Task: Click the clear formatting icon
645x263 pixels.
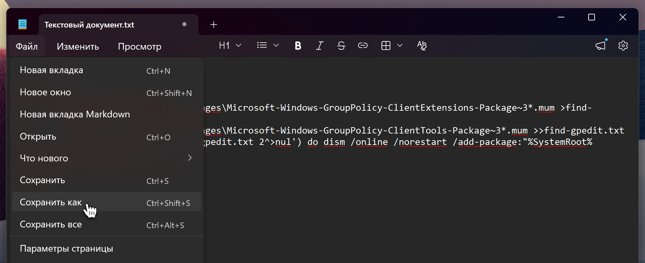Action: coord(422,46)
